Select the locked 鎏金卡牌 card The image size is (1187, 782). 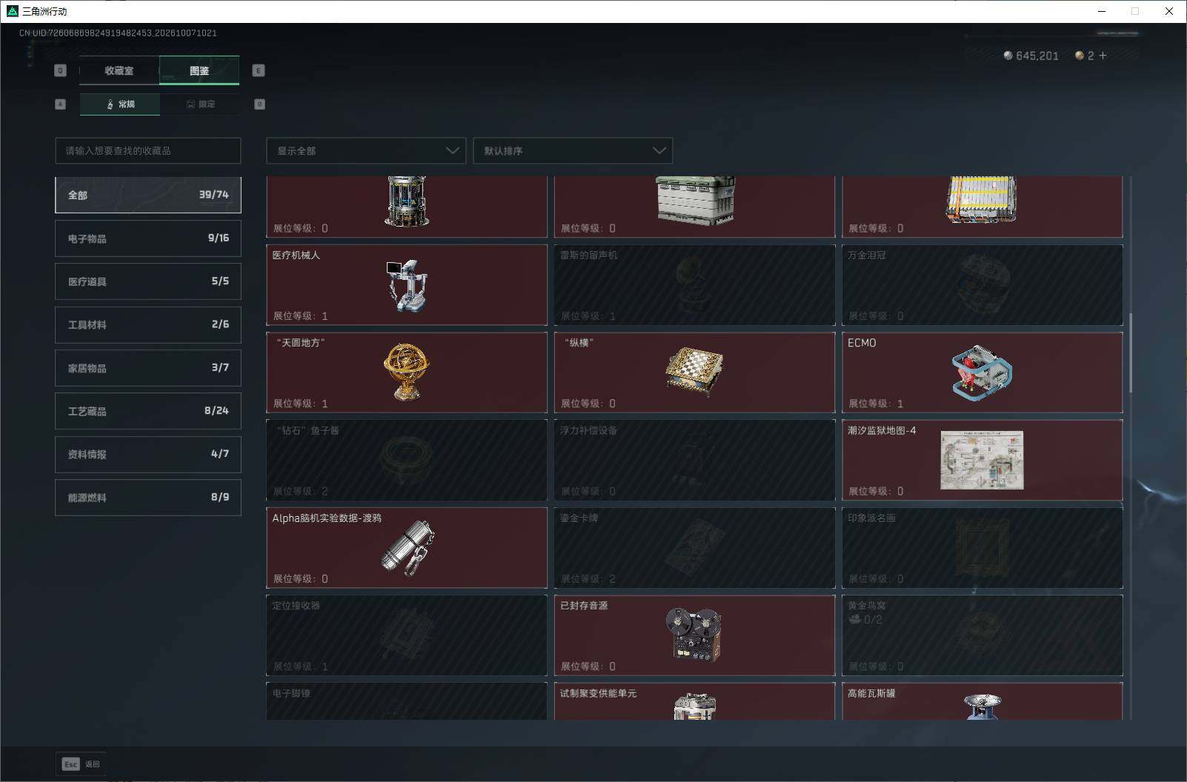694,548
